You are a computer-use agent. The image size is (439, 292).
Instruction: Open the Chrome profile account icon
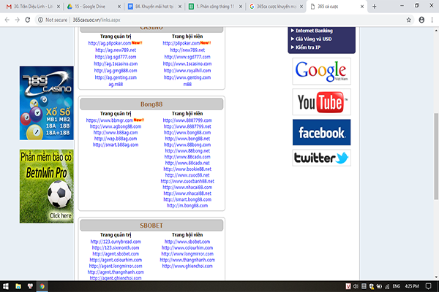(421, 20)
